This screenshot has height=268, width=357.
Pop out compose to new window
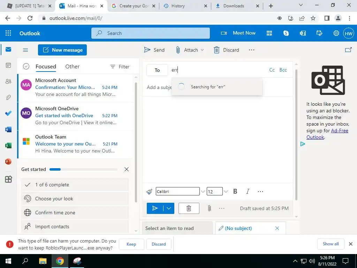click(x=348, y=50)
